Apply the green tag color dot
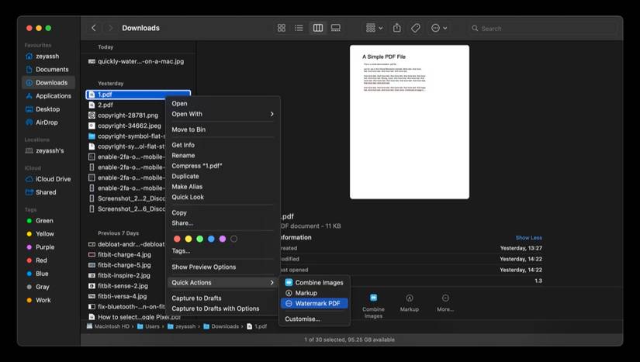The height and width of the screenshot is (362, 640). click(199, 239)
